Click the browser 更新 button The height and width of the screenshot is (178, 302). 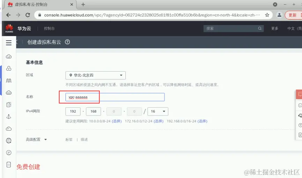coord(293,15)
